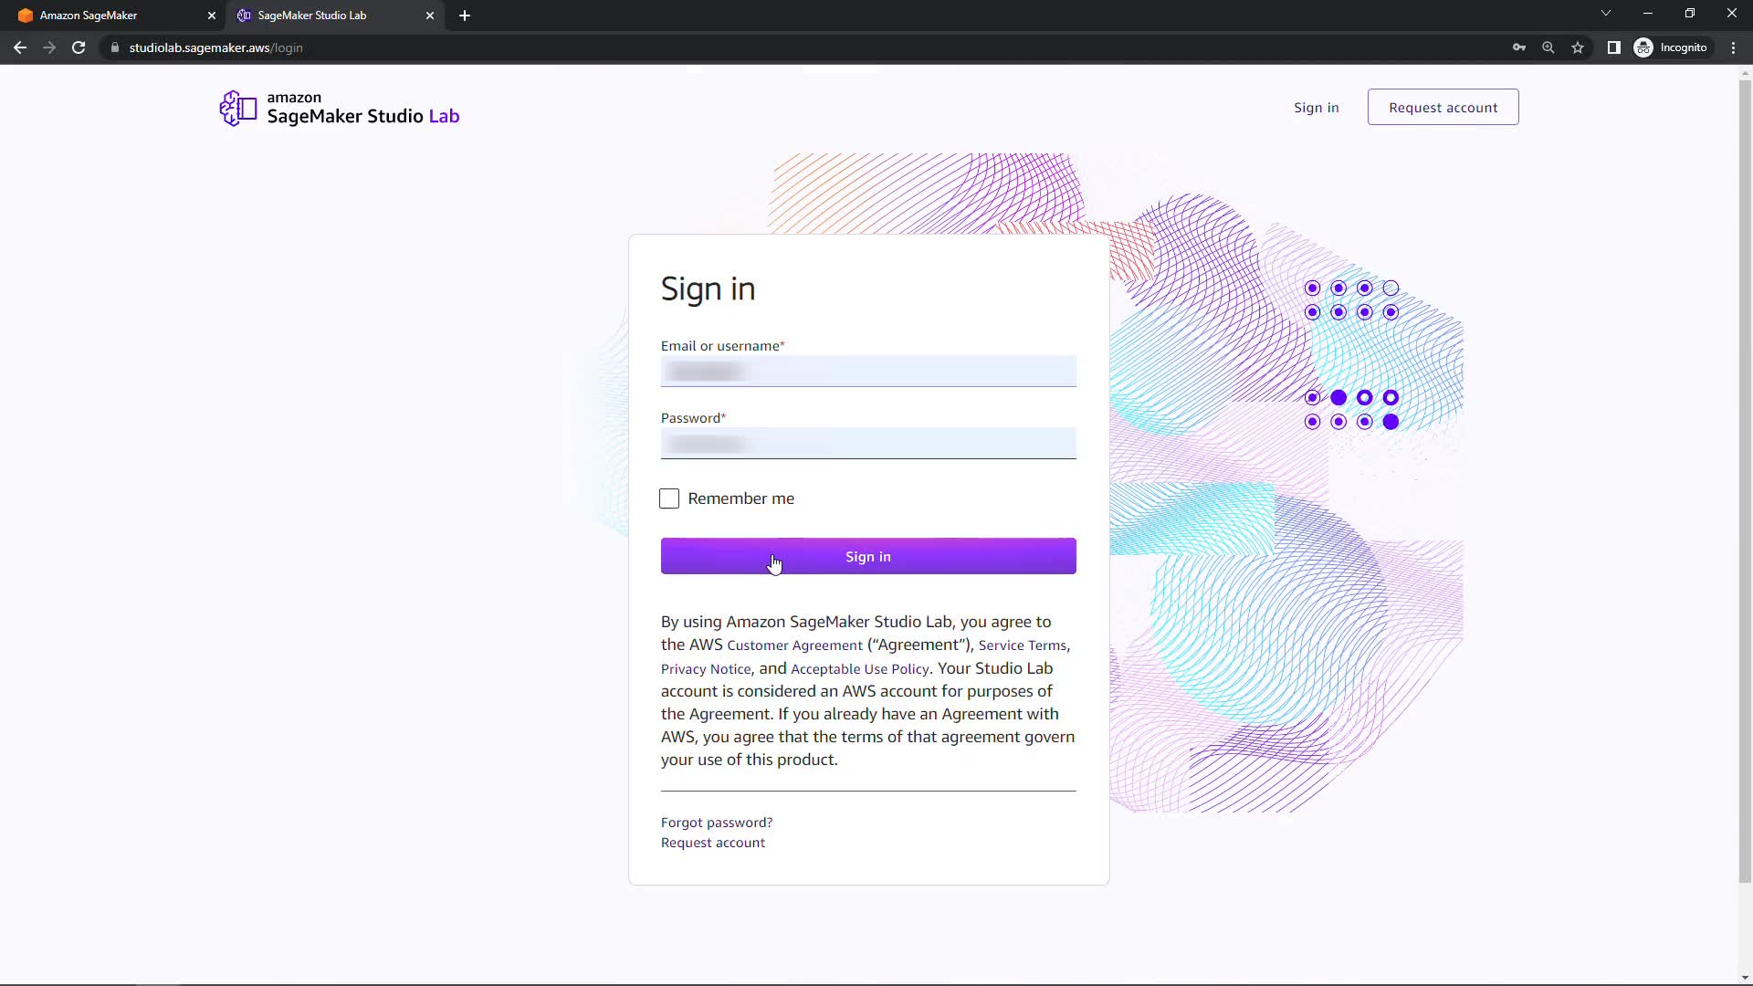
Task: Close the SageMaker Studio Lab tab
Action: tap(430, 16)
